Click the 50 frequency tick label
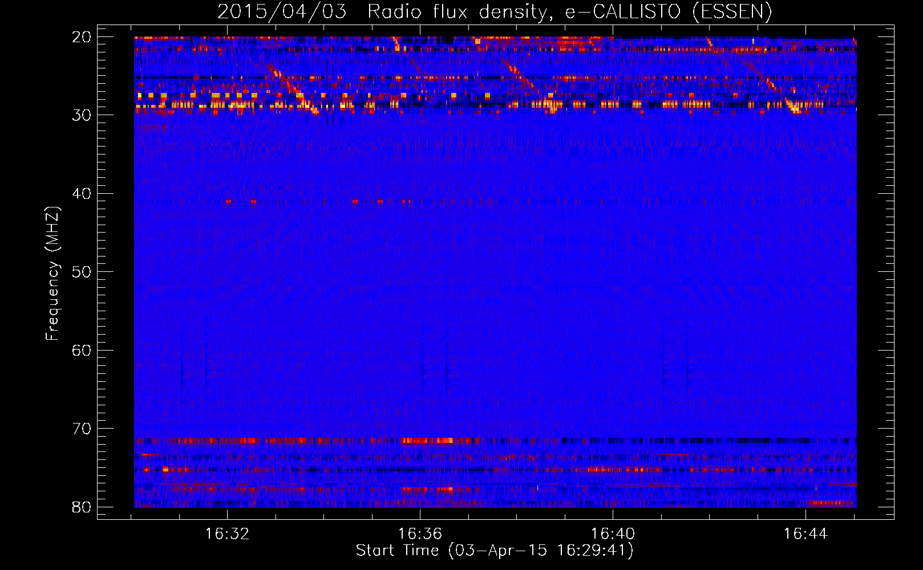Image resolution: width=923 pixels, height=570 pixels. pos(82,272)
